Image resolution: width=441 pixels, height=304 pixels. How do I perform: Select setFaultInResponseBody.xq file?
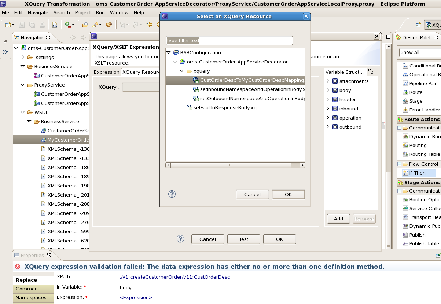[221, 107]
